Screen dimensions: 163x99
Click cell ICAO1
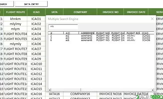point(36,19)
